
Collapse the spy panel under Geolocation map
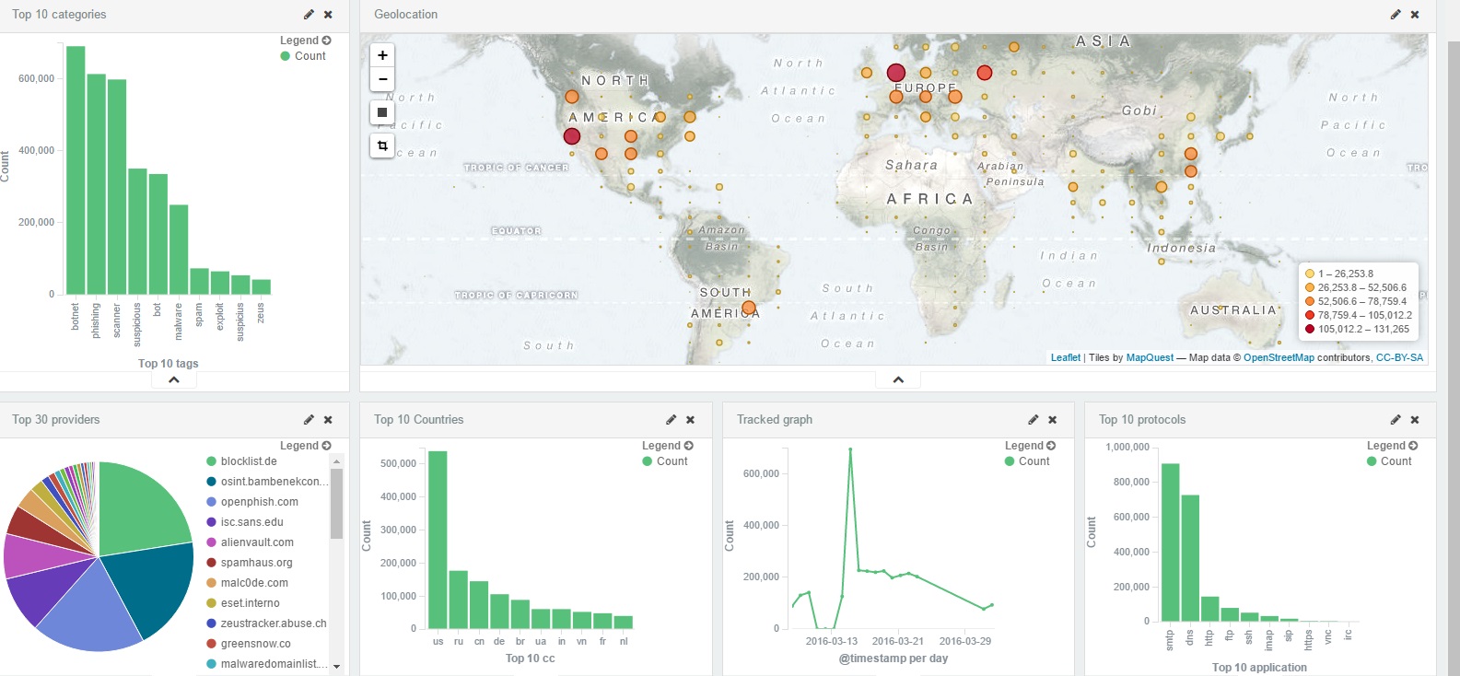(898, 379)
